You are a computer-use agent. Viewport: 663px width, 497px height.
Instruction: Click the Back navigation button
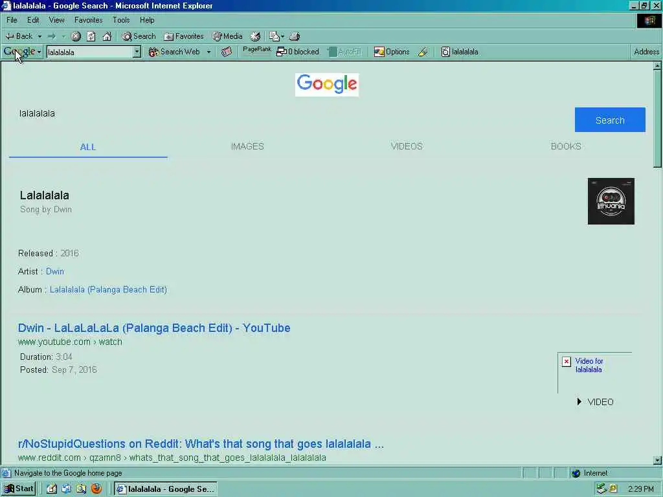pos(19,36)
